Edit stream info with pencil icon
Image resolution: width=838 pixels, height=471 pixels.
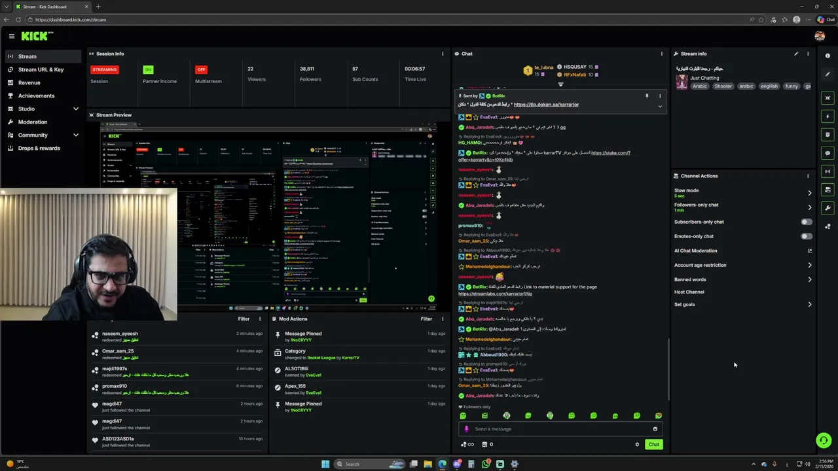796,54
